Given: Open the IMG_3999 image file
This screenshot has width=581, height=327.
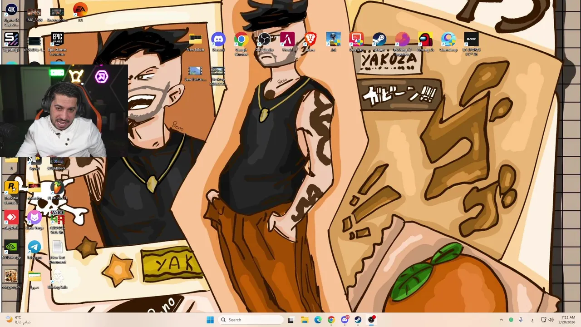Looking at the screenshot, I should 34,14.
